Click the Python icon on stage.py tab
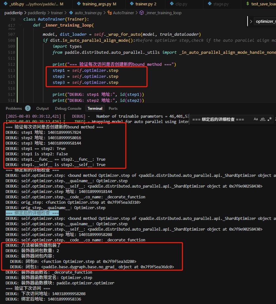The width and height of the screenshot is (276, 304). 210,4
